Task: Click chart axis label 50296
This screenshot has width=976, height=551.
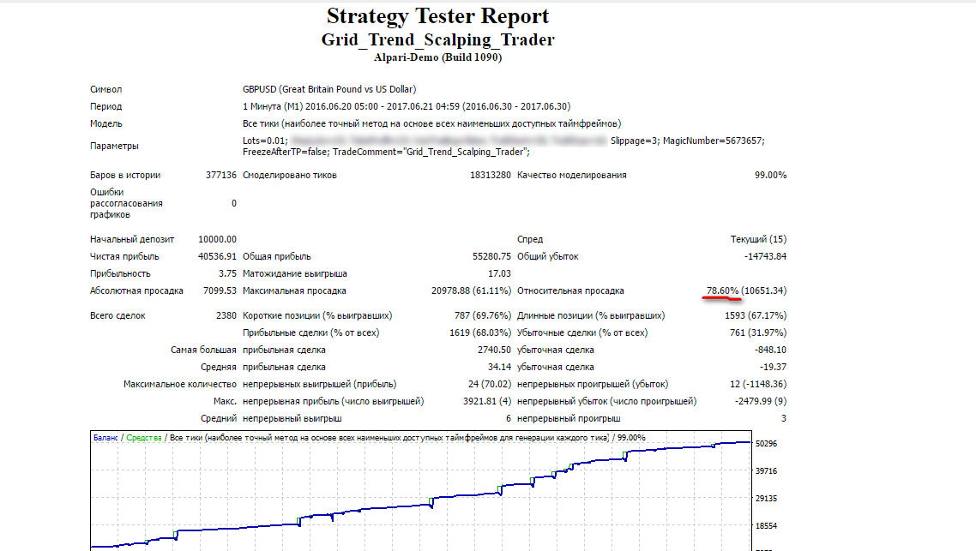Action: [766, 444]
